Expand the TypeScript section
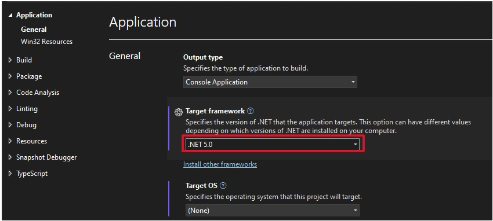This screenshot has width=493, height=221. tap(10, 174)
